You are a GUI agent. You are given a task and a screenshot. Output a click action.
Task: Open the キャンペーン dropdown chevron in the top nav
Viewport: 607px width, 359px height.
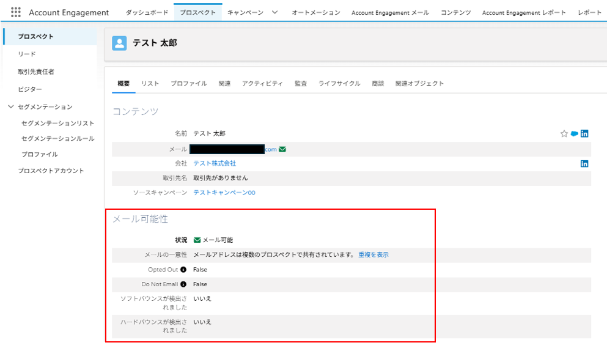[x=275, y=12]
